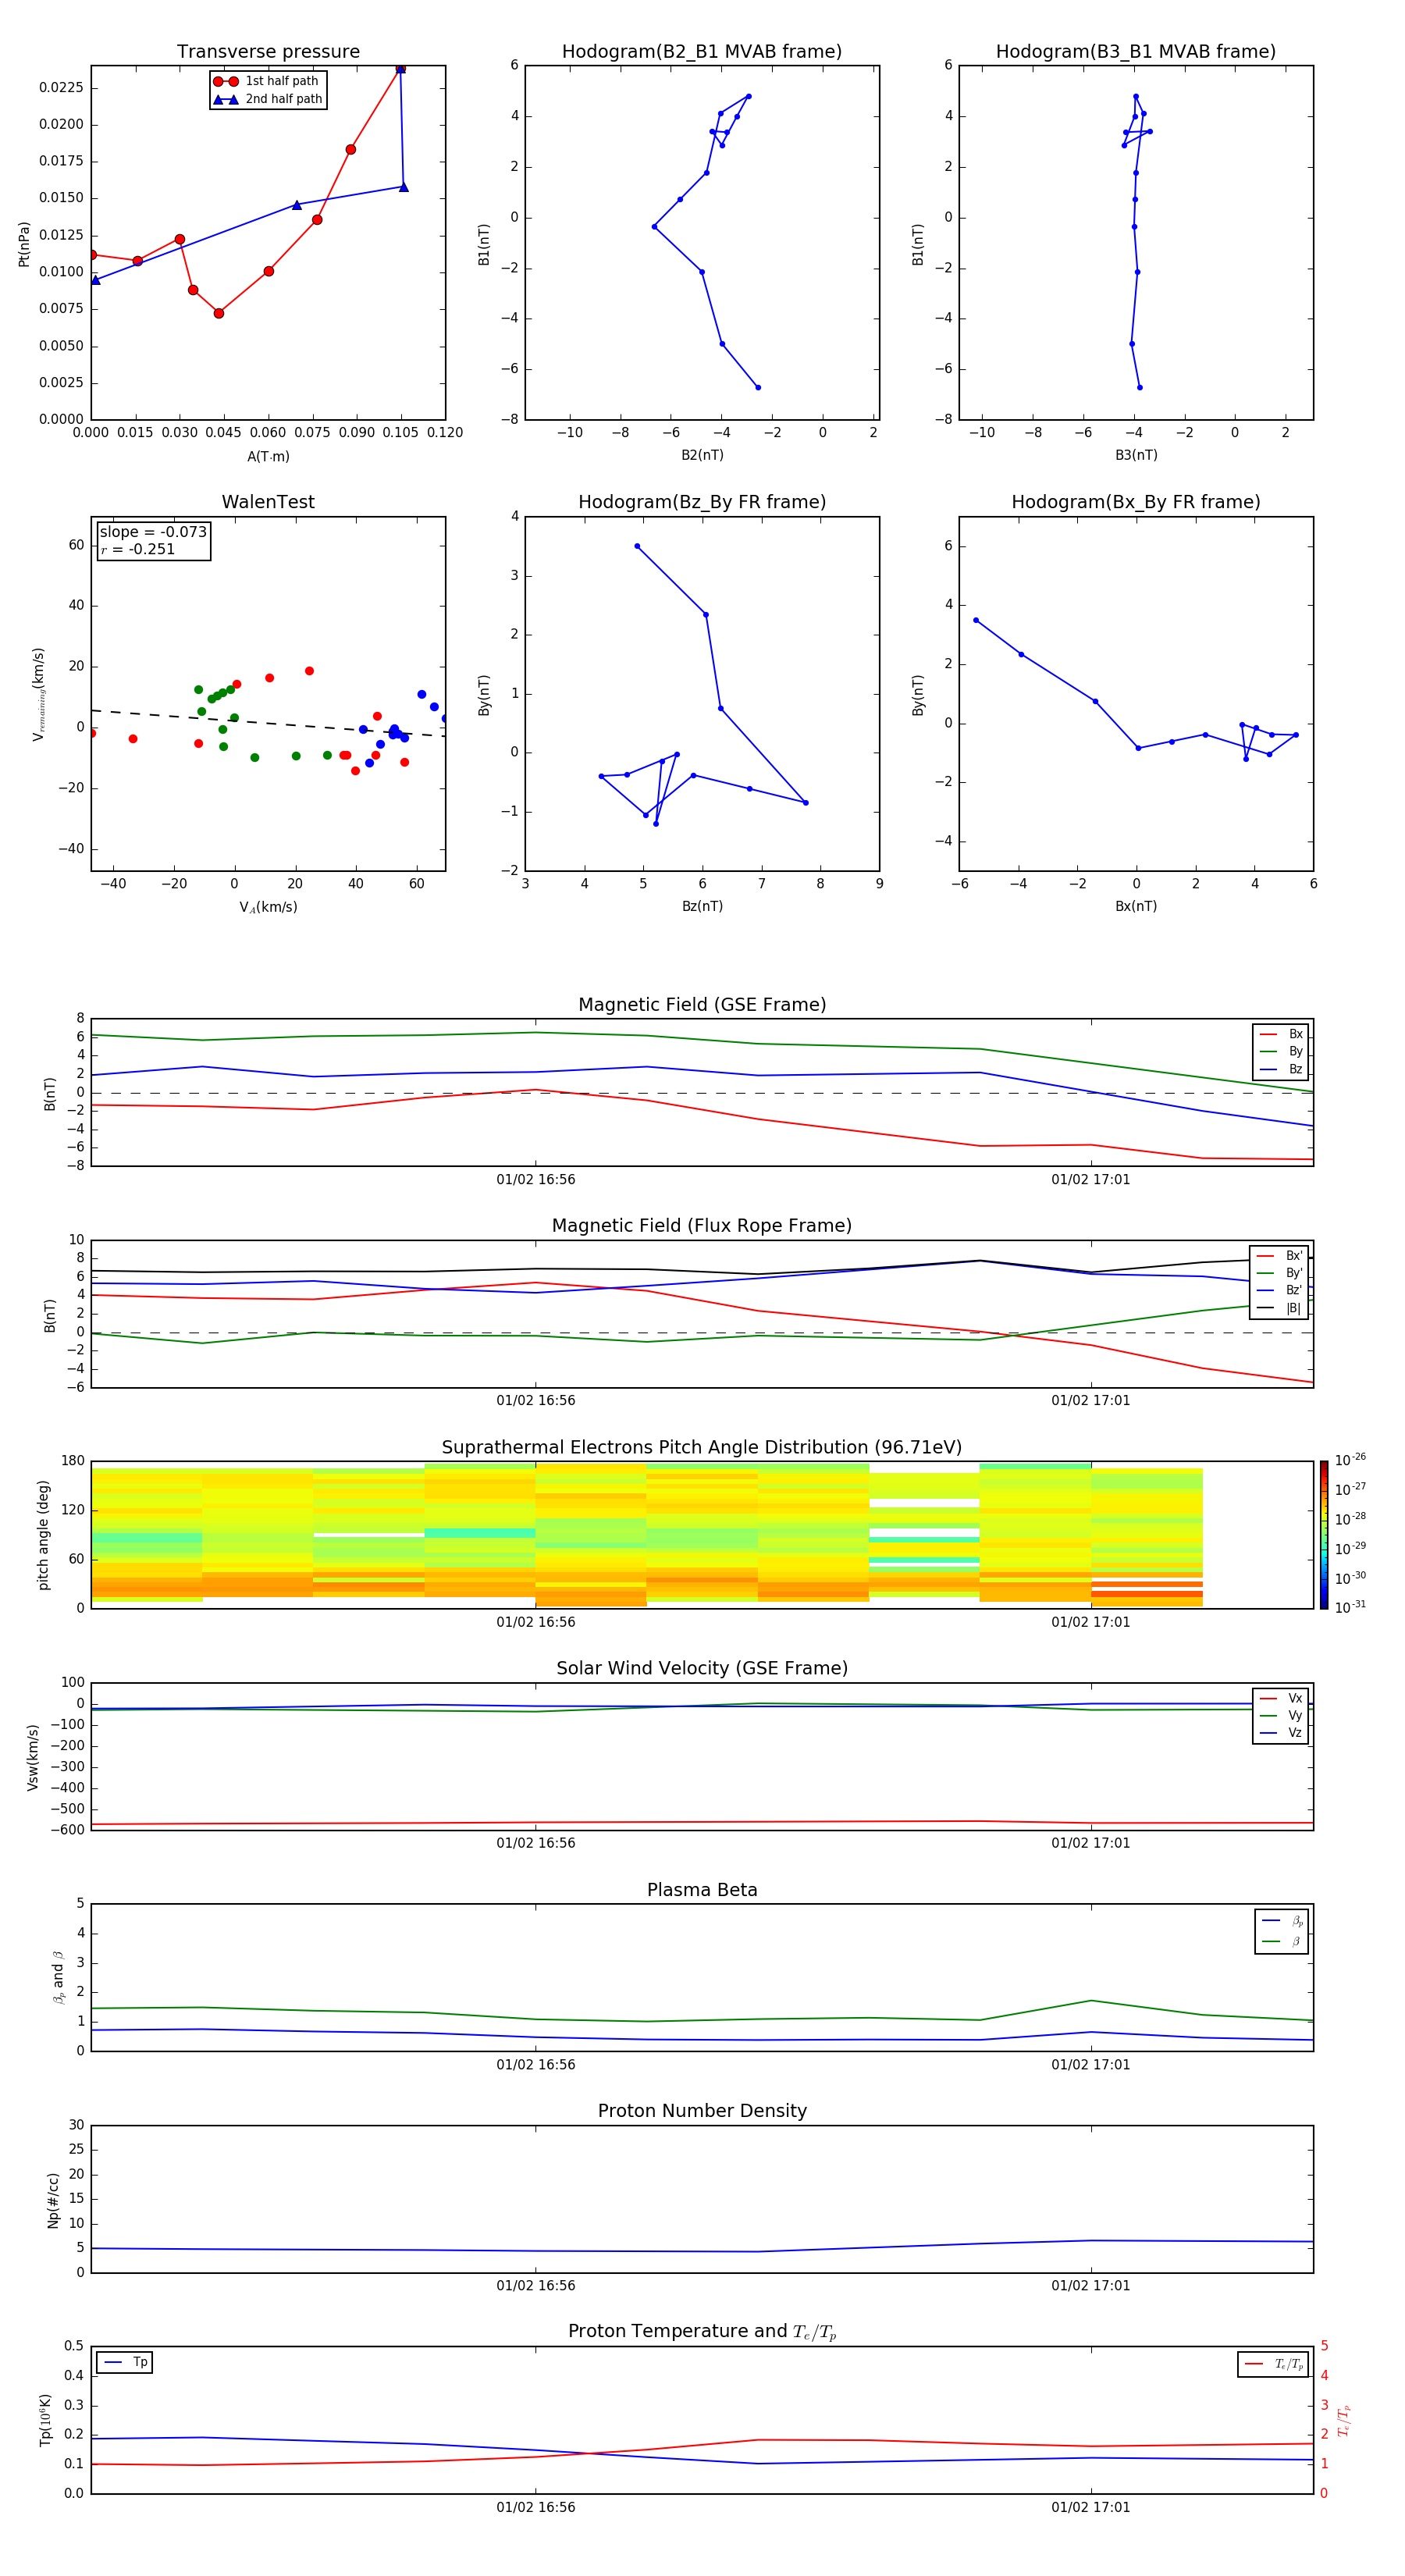The height and width of the screenshot is (2576, 1405).
Task: Select the Bx' legend entry in Flux Rope plot
Action: 1280,1256
